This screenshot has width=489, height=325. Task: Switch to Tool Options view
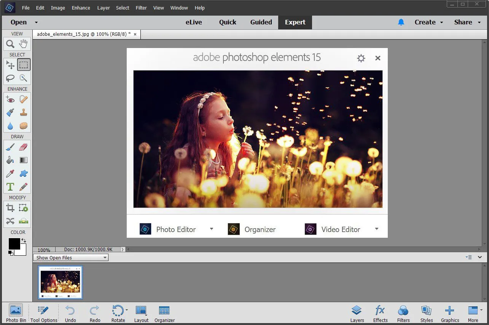click(43, 312)
